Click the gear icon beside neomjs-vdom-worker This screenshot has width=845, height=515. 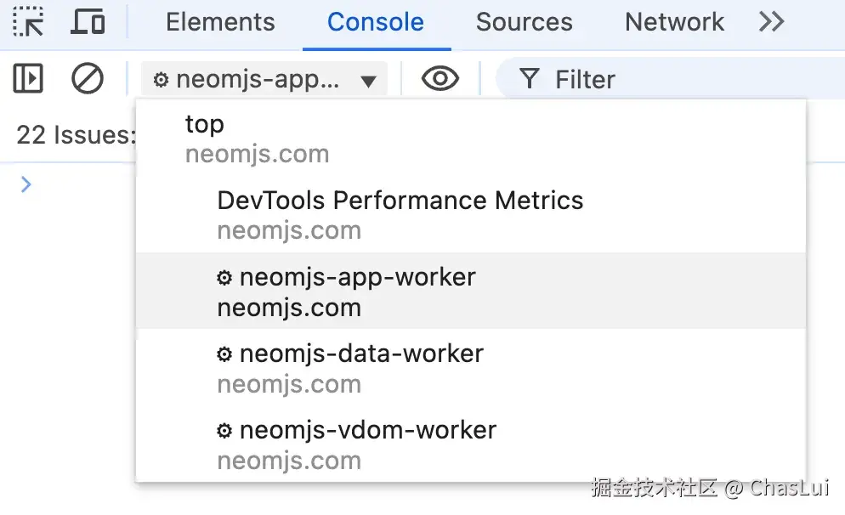tap(224, 431)
